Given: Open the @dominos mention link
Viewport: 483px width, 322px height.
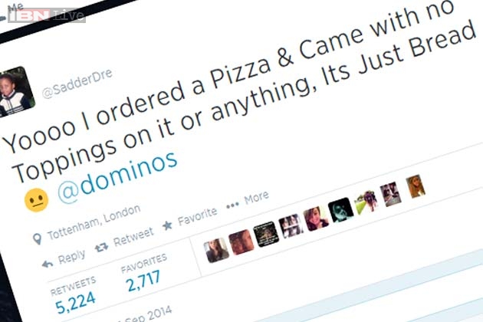Looking at the screenshot, I should pos(117,178).
